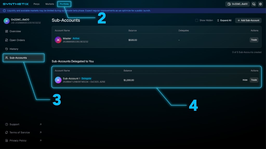266x149 pixels.
Task: Enable the Show Hidden checkbox
Action: point(197,20)
